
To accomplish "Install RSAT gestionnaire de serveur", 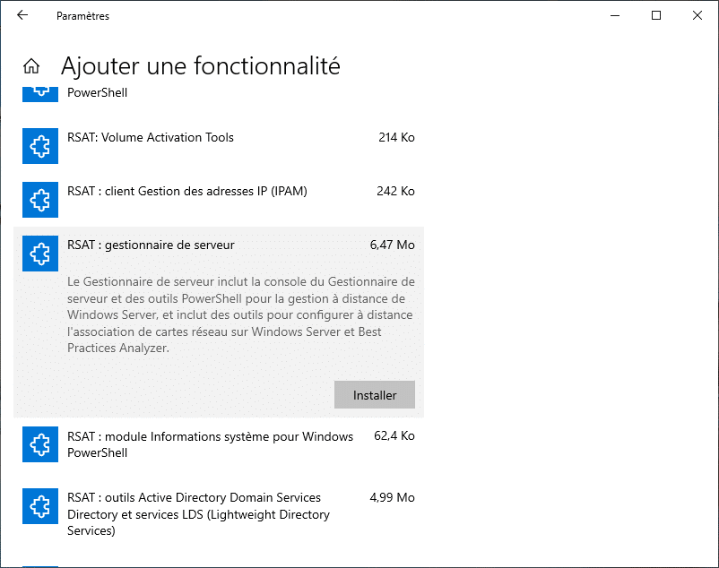I will [375, 395].
